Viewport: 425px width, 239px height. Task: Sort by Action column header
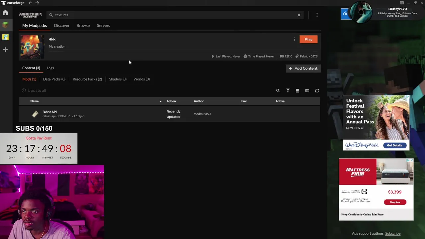coord(171,101)
